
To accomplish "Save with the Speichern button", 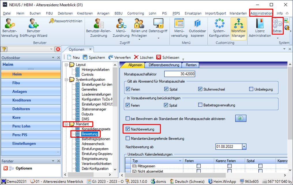I will click(x=94, y=57).
